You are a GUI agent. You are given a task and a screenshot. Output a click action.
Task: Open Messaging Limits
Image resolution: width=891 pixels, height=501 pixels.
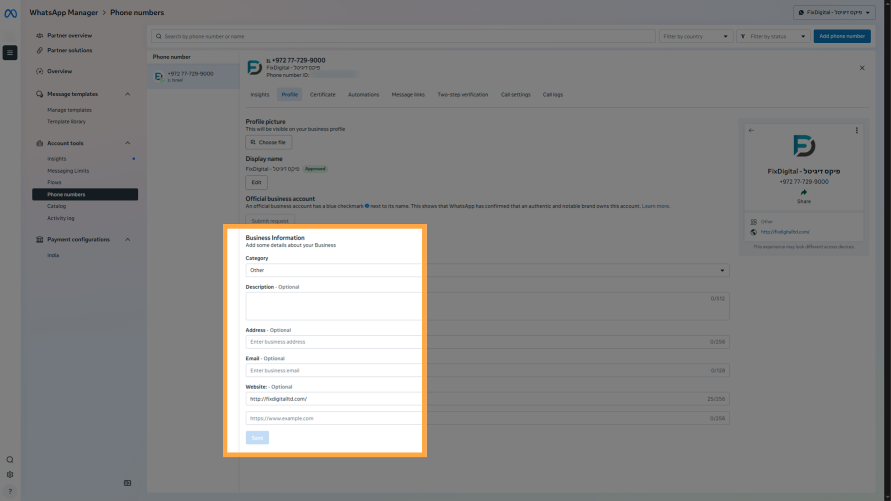[68, 171]
